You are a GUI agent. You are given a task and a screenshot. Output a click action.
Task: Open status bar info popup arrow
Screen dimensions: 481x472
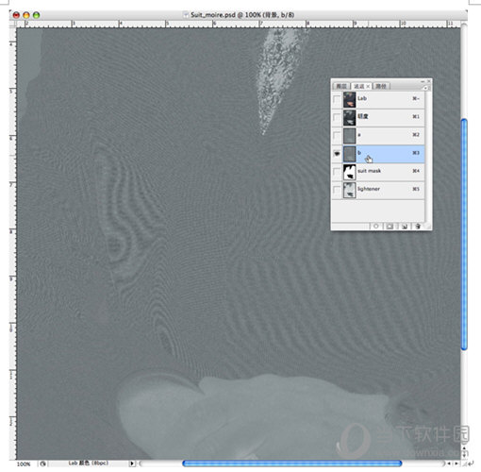coord(132,464)
